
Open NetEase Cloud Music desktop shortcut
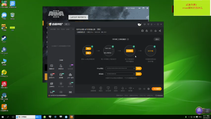[x=4, y=85]
